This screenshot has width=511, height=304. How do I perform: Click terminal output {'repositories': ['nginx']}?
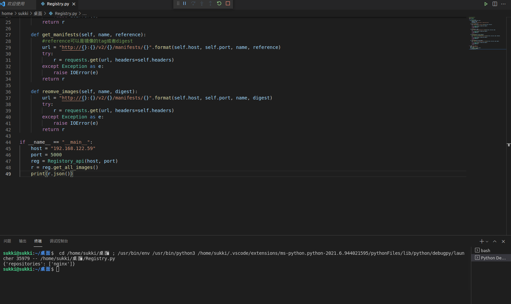[x=39, y=264]
